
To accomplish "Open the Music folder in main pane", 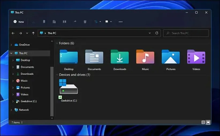I will tap(145, 57).
